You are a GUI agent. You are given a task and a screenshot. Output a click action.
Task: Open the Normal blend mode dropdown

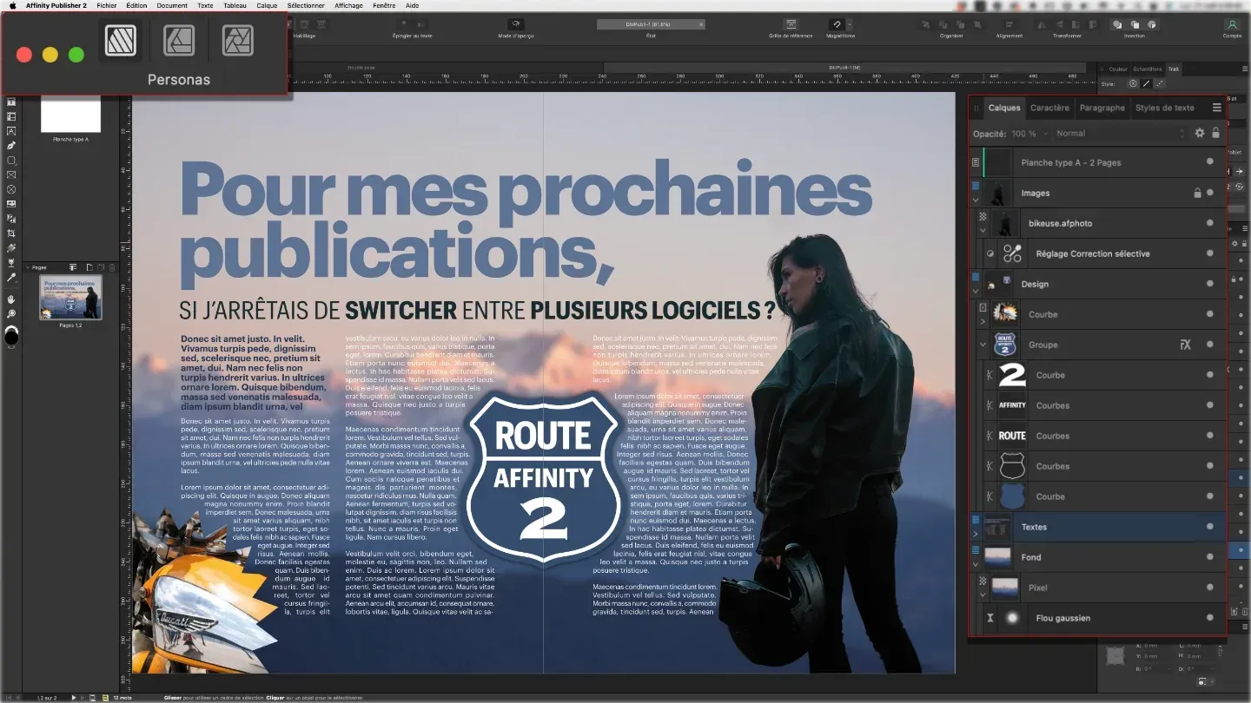[x=1120, y=134]
